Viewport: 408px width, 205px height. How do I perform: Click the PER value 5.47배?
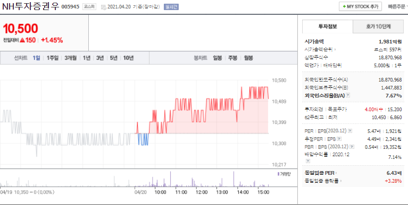tap(373, 131)
